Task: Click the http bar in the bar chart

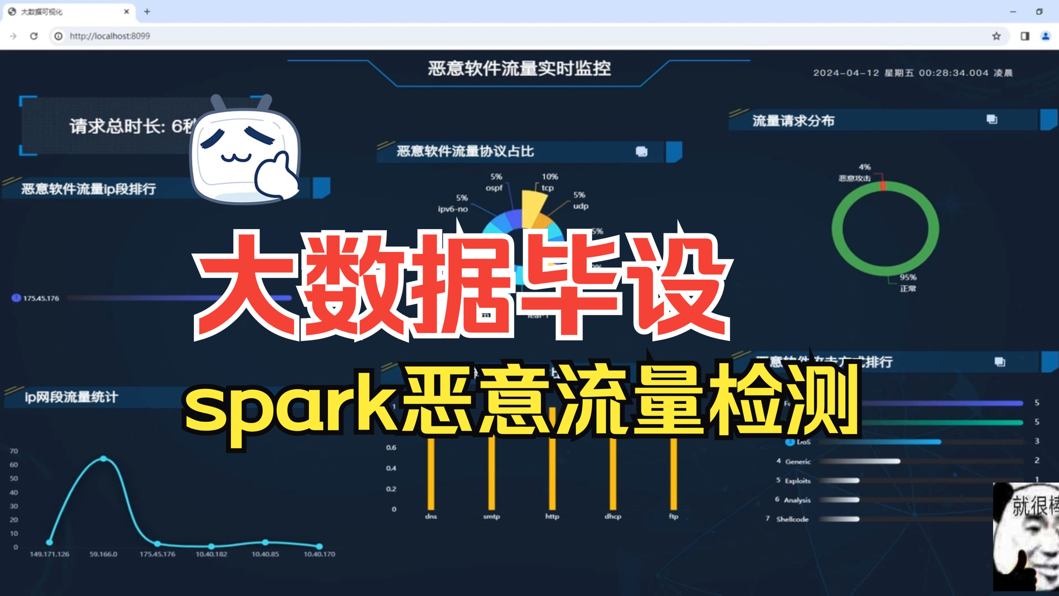Action: 552,474
